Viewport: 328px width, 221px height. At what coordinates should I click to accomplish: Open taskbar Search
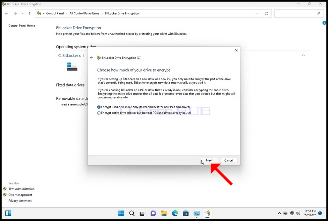pyautogui.click(x=132, y=213)
